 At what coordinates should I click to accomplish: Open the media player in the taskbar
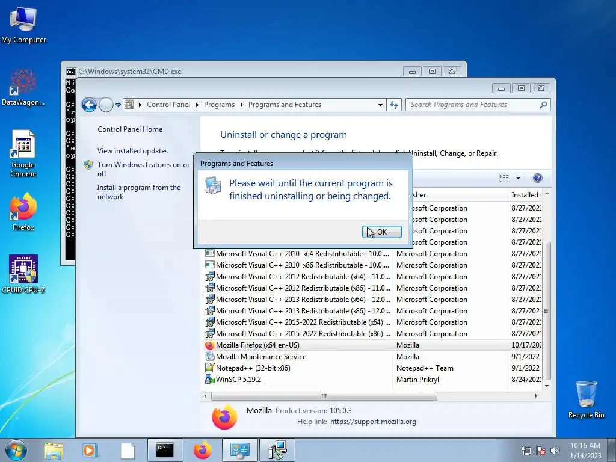[x=90, y=450]
